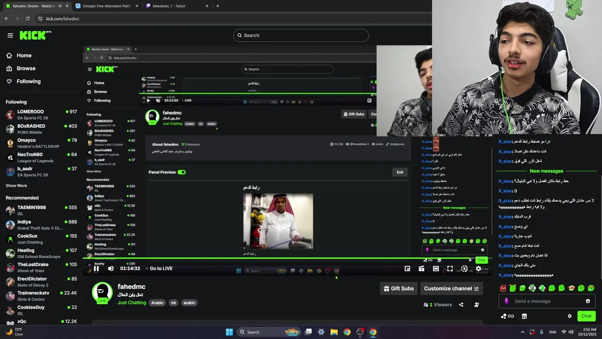Open the emoji picker in chat input
602x339 pixels.
click(x=587, y=301)
